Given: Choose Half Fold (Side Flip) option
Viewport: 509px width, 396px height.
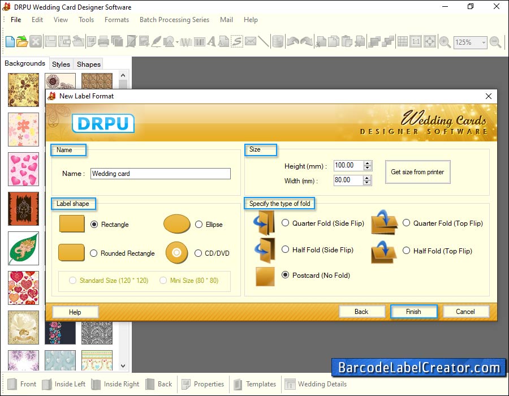Looking at the screenshot, I should click(285, 249).
